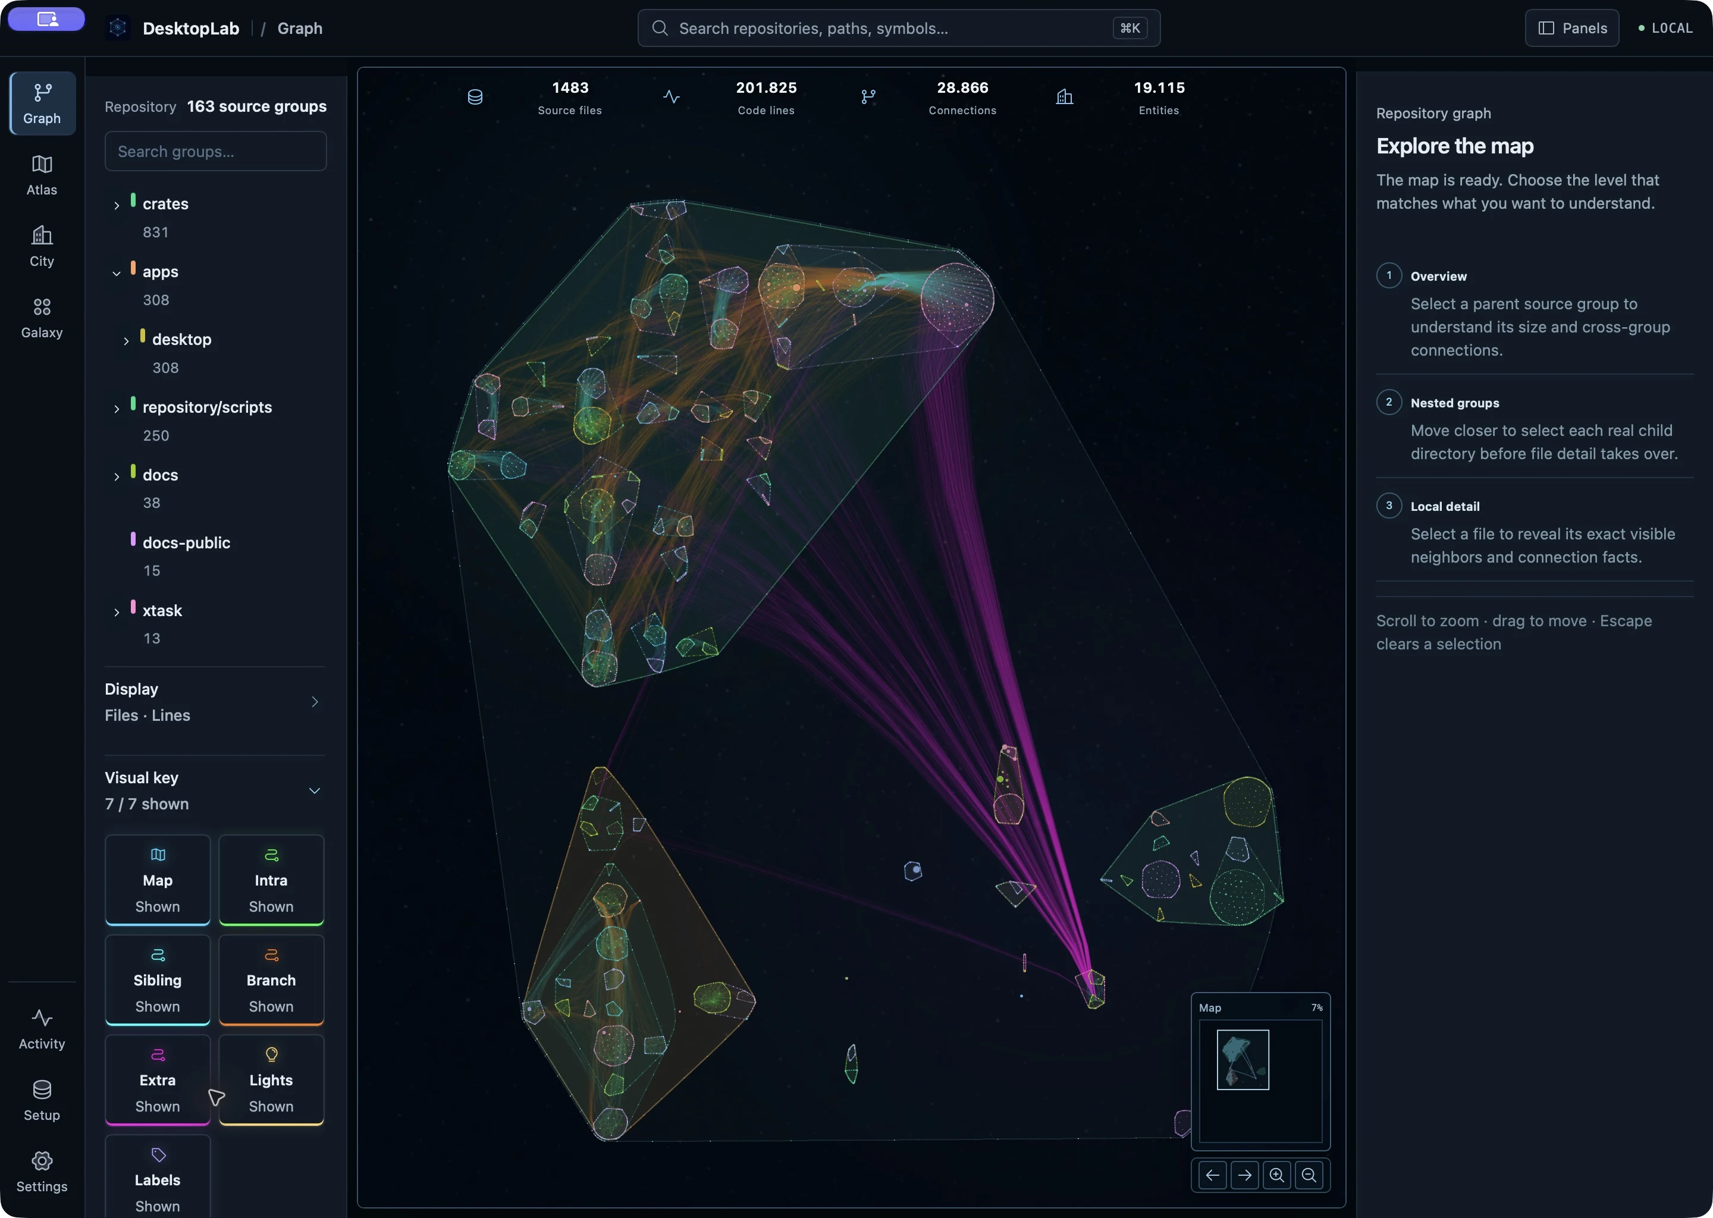
Task: Focus the repository search bar
Action: click(x=899, y=28)
